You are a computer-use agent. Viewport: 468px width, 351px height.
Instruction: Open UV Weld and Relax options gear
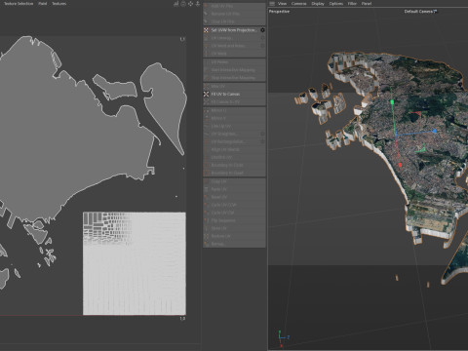point(262,46)
